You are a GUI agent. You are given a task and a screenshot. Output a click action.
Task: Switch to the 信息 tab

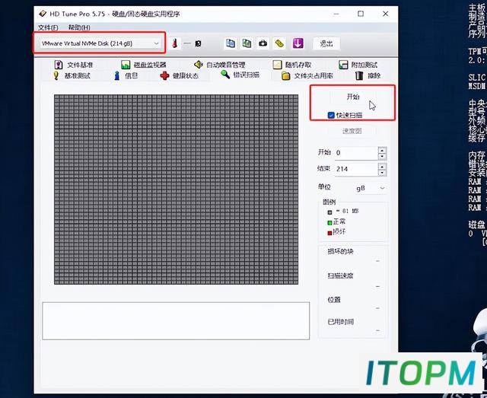click(x=126, y=75)
